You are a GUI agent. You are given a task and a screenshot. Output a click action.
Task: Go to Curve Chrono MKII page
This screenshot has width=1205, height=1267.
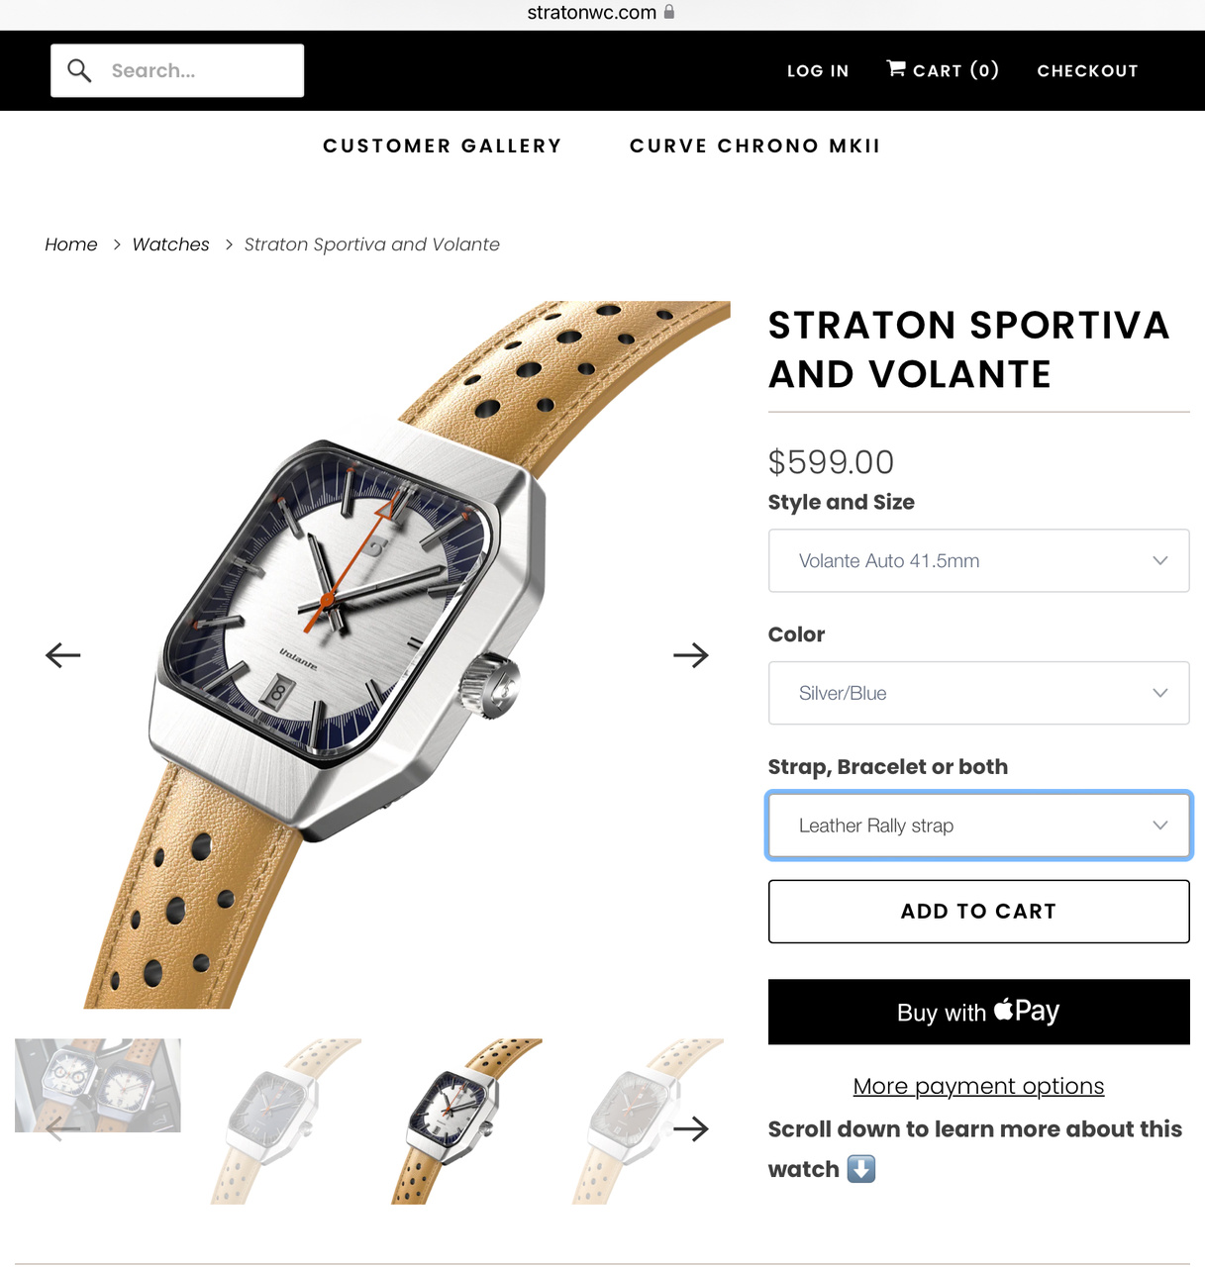(754, 146)
